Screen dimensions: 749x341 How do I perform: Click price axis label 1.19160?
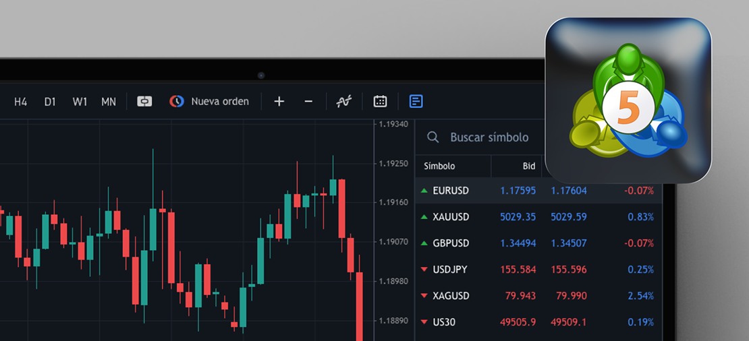click(393, 202)
